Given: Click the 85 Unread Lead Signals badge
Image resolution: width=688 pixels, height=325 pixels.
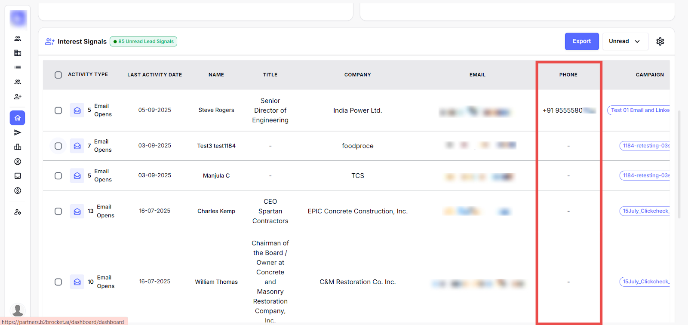Looking at the screenshot, I should [x=144, y=41].
